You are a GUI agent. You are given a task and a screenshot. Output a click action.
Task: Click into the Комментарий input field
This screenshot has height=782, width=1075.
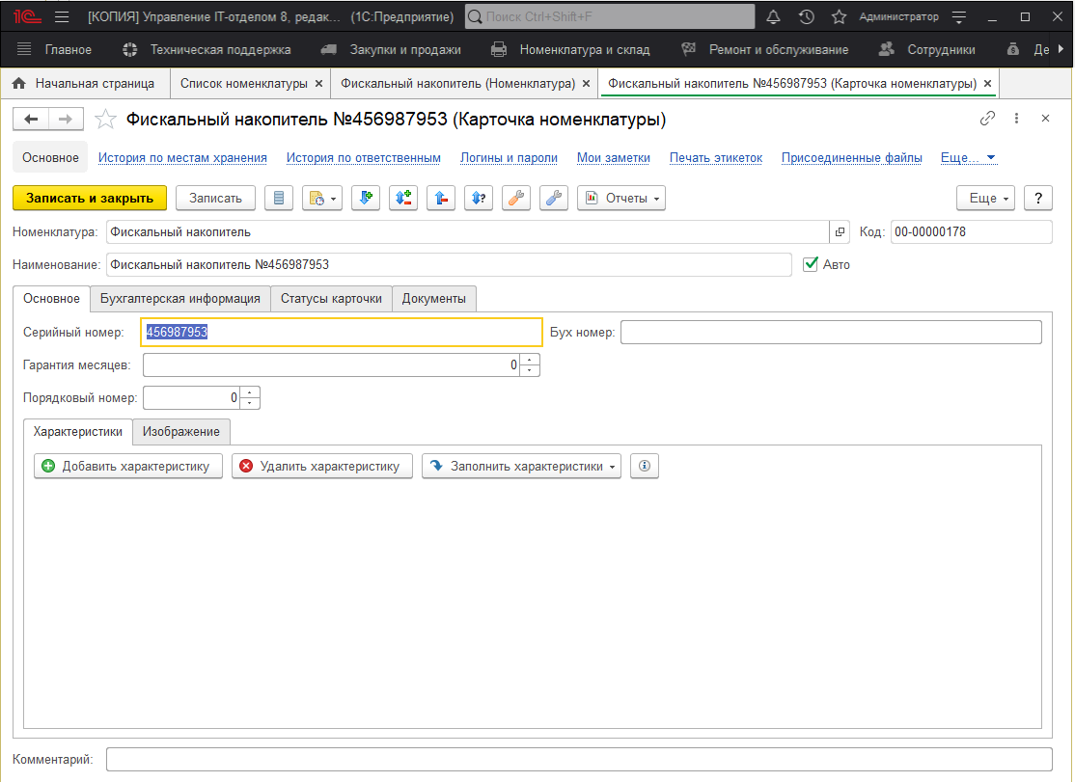[x=579, y=760]
